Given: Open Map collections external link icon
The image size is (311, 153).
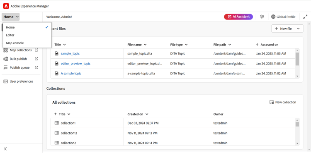Looking at the screenshot, I should (36, 50).
